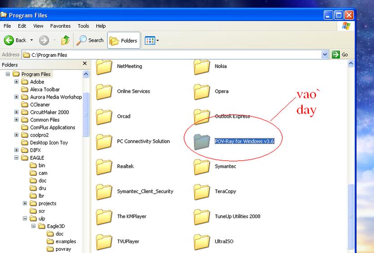Select the Online Services folder icon
Viewport: 374px width, 253px height.
104,92
